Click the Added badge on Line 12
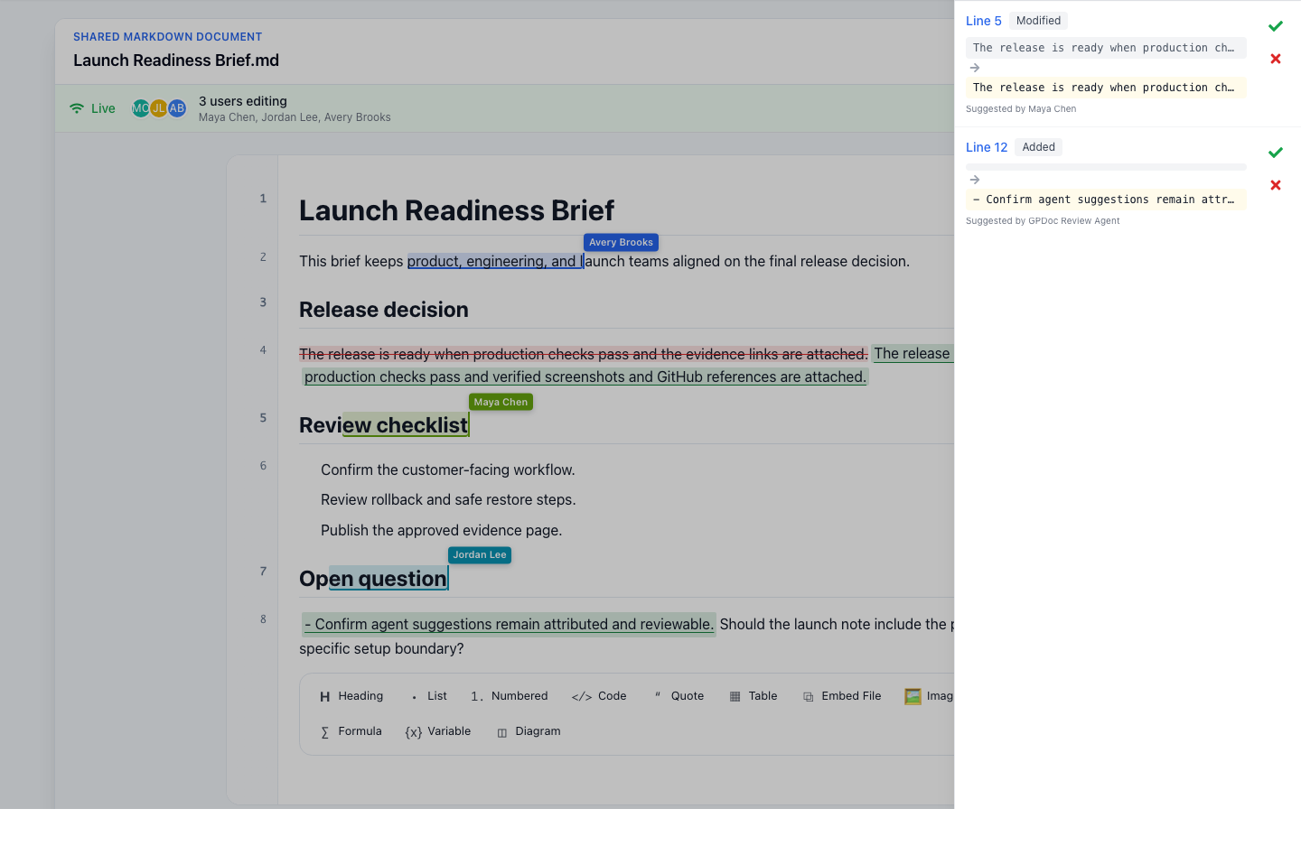 (1038, 147)
